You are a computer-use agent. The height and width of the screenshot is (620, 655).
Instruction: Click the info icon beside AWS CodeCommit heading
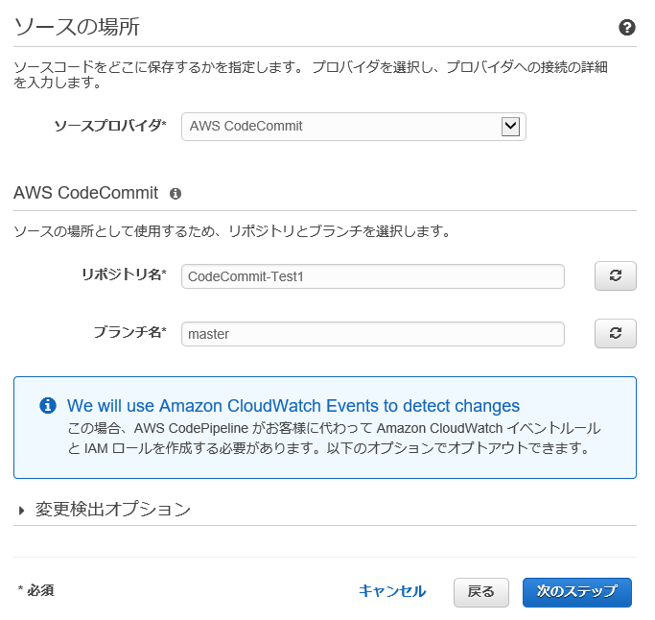point(175,194)
